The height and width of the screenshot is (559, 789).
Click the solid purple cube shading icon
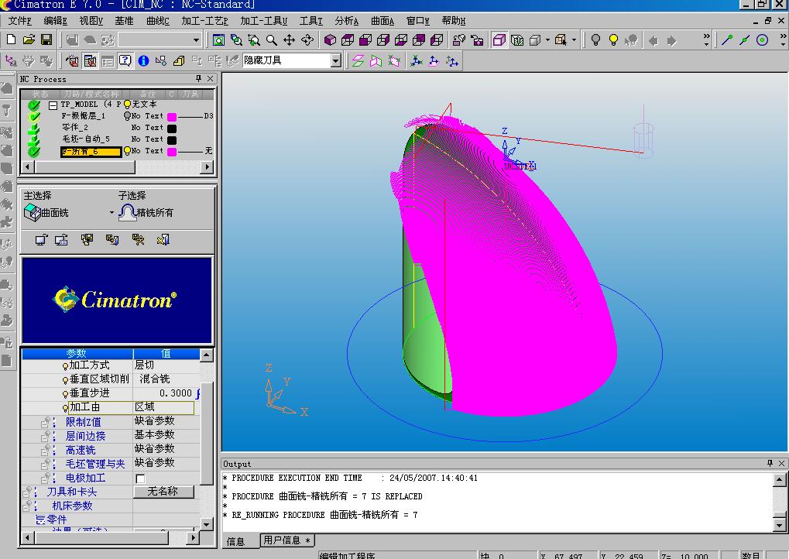coord(330,39)
